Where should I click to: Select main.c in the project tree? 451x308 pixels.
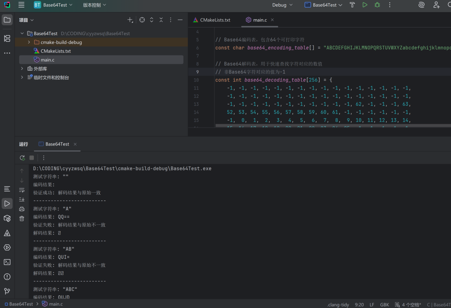pyautogui.click(x=47, y=60)
